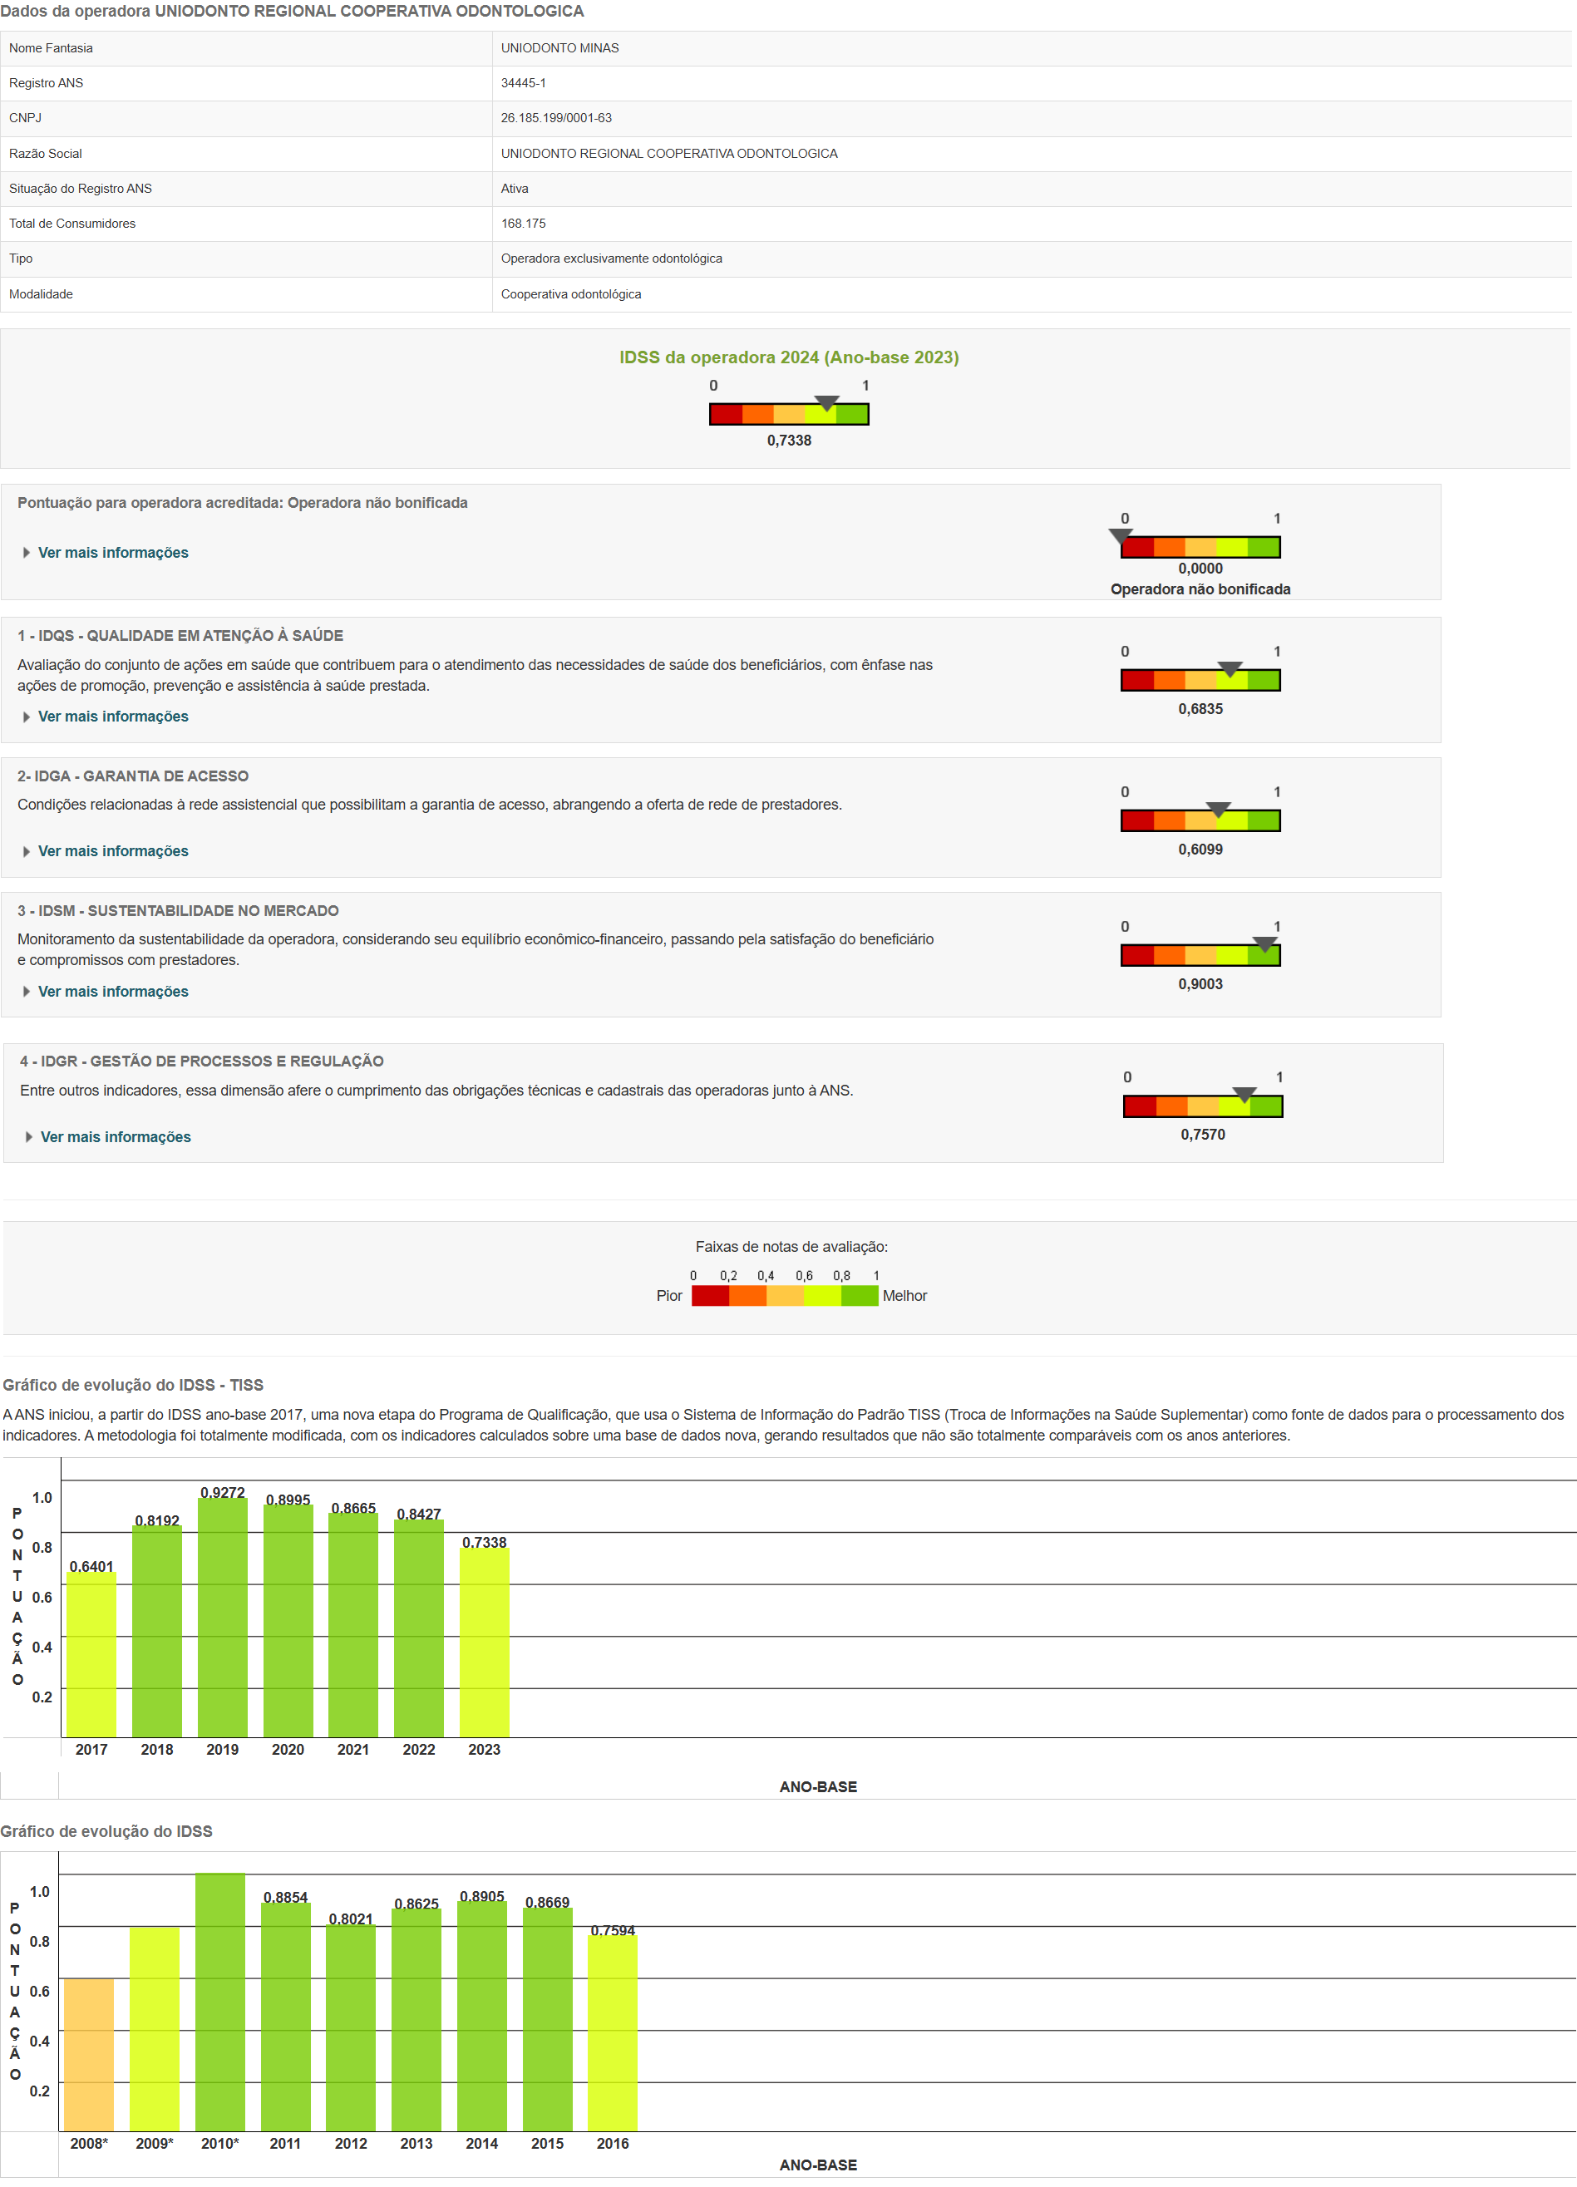
Task: Click heading 'Gráfico de evolução do IDSS - TISS'
Action: [133, 1385]
